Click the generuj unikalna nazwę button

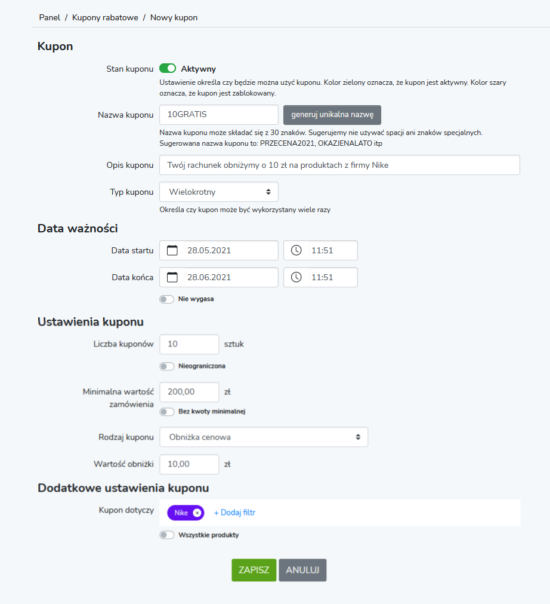332,115
